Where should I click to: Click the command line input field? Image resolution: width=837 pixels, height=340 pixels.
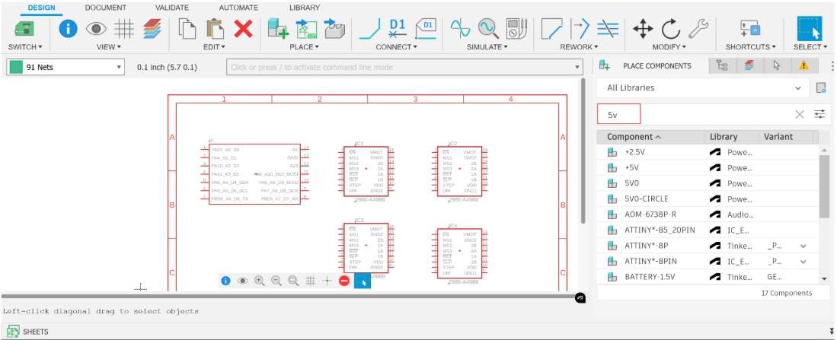(404, 67)
